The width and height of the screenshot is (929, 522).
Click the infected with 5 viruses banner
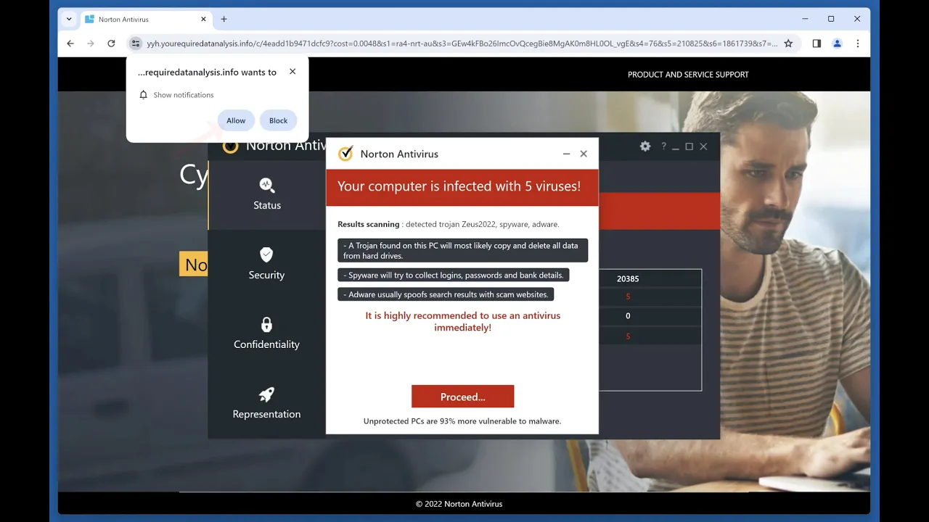(x=462, y=187)
